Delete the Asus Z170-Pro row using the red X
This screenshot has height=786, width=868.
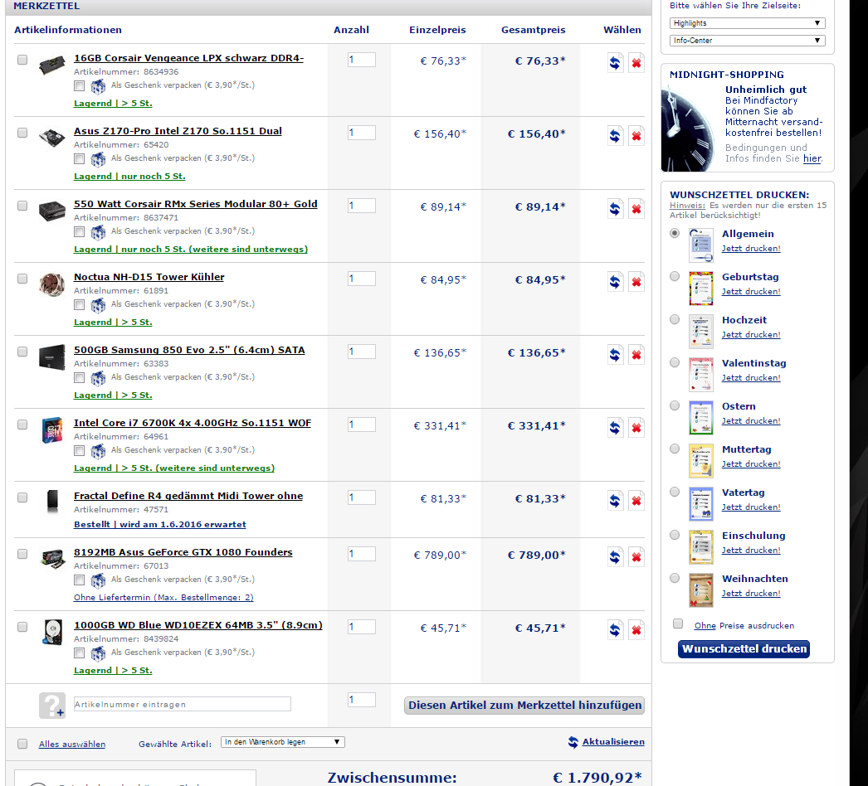(x=636, y=136)
